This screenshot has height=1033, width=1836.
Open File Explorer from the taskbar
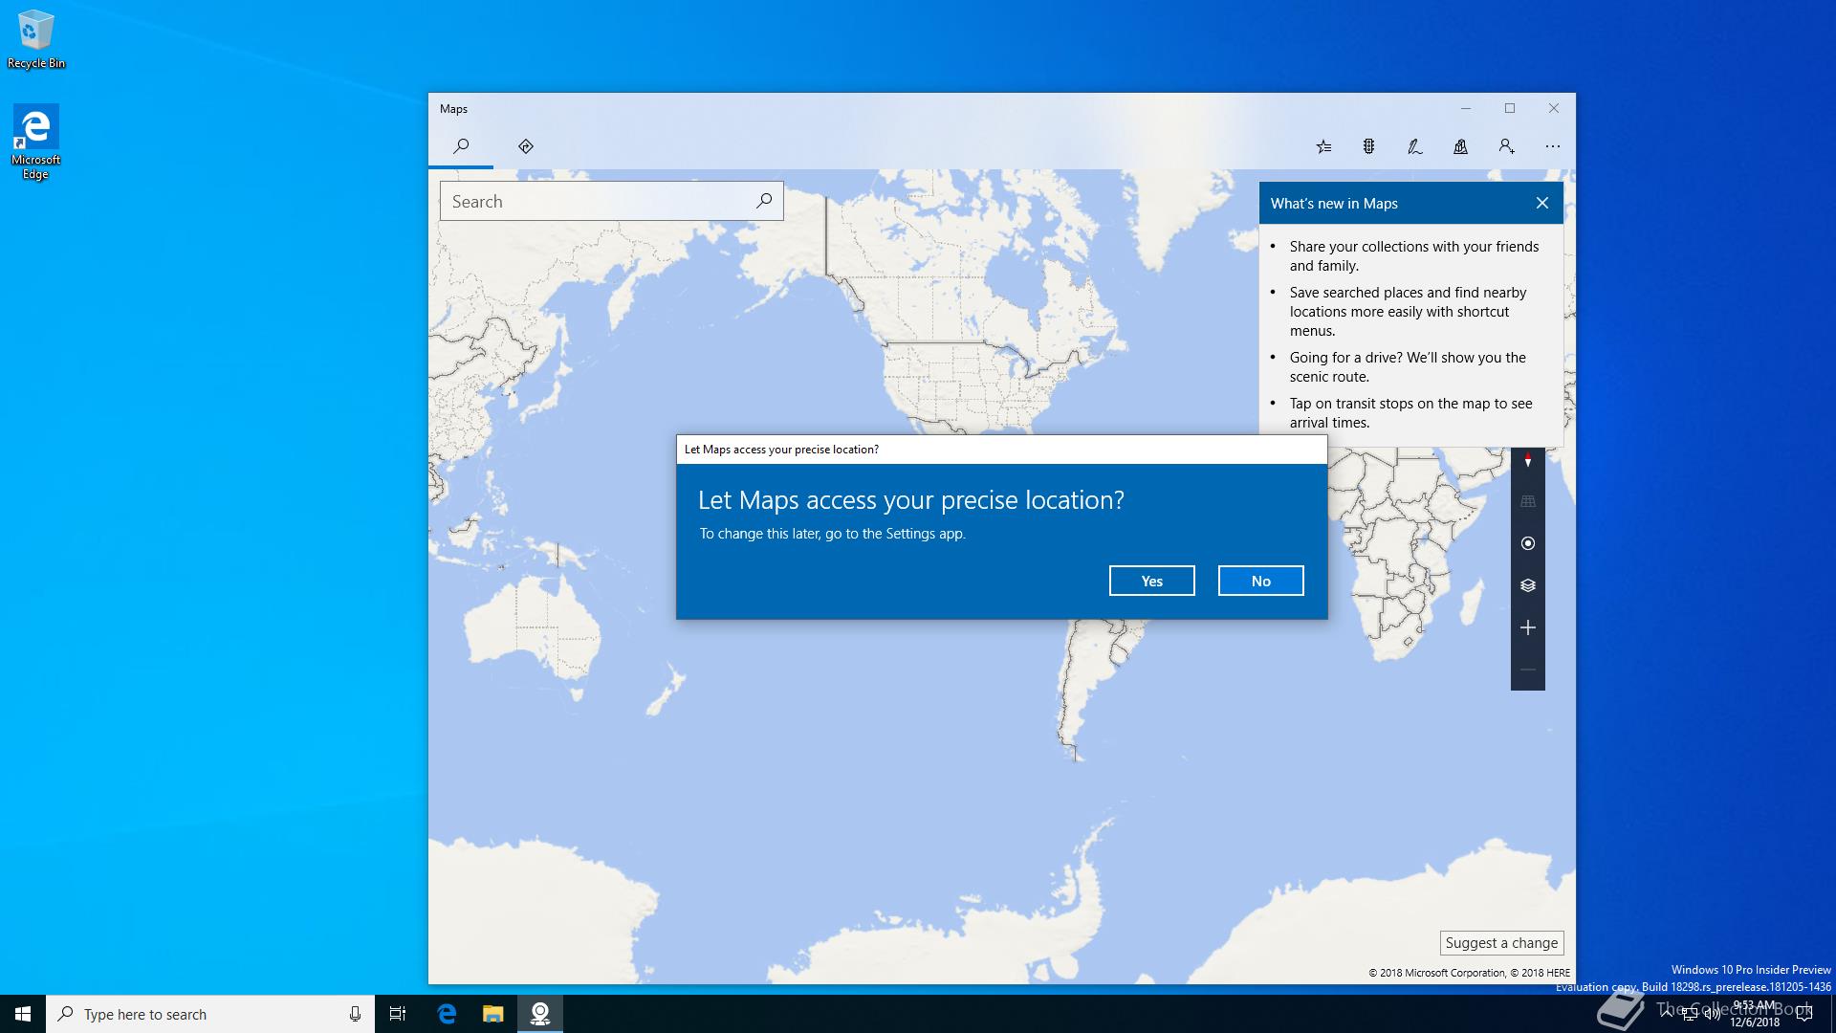pyautogui.click(x=492, y=1014)
